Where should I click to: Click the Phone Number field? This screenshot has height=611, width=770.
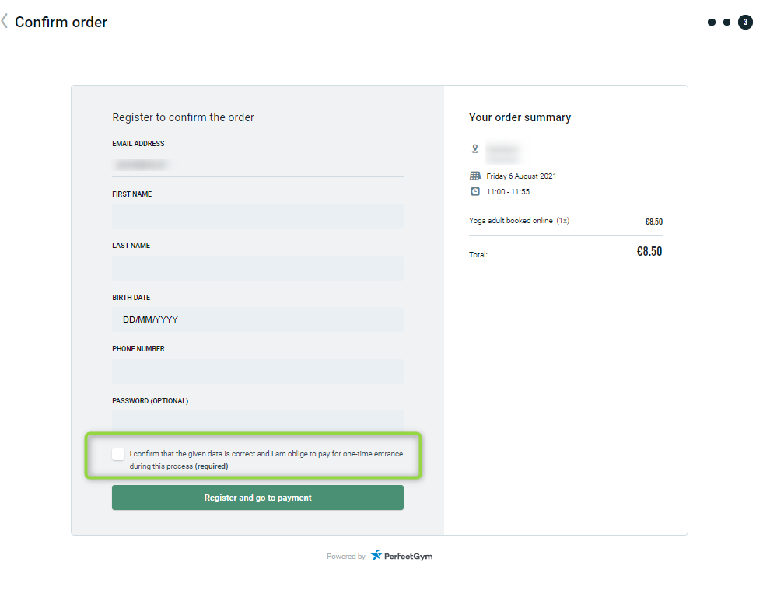[x=257, y=372]
